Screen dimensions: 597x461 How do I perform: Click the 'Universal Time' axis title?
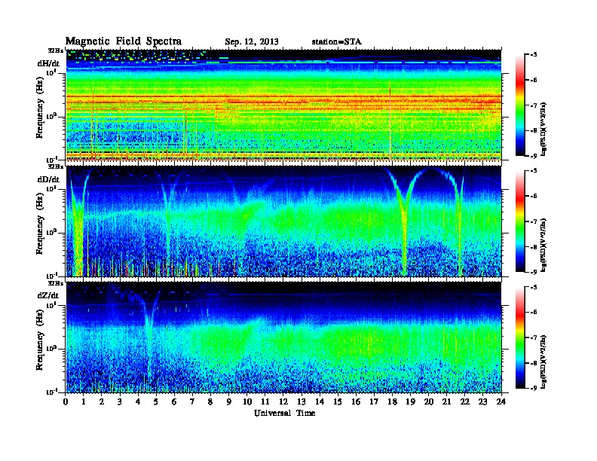pos(284,413)
